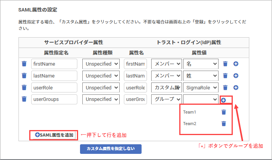Click the trash icon right of 姓 dropdown
The width and height of the screenshot is (272, 160).
(x=225, y=76)
